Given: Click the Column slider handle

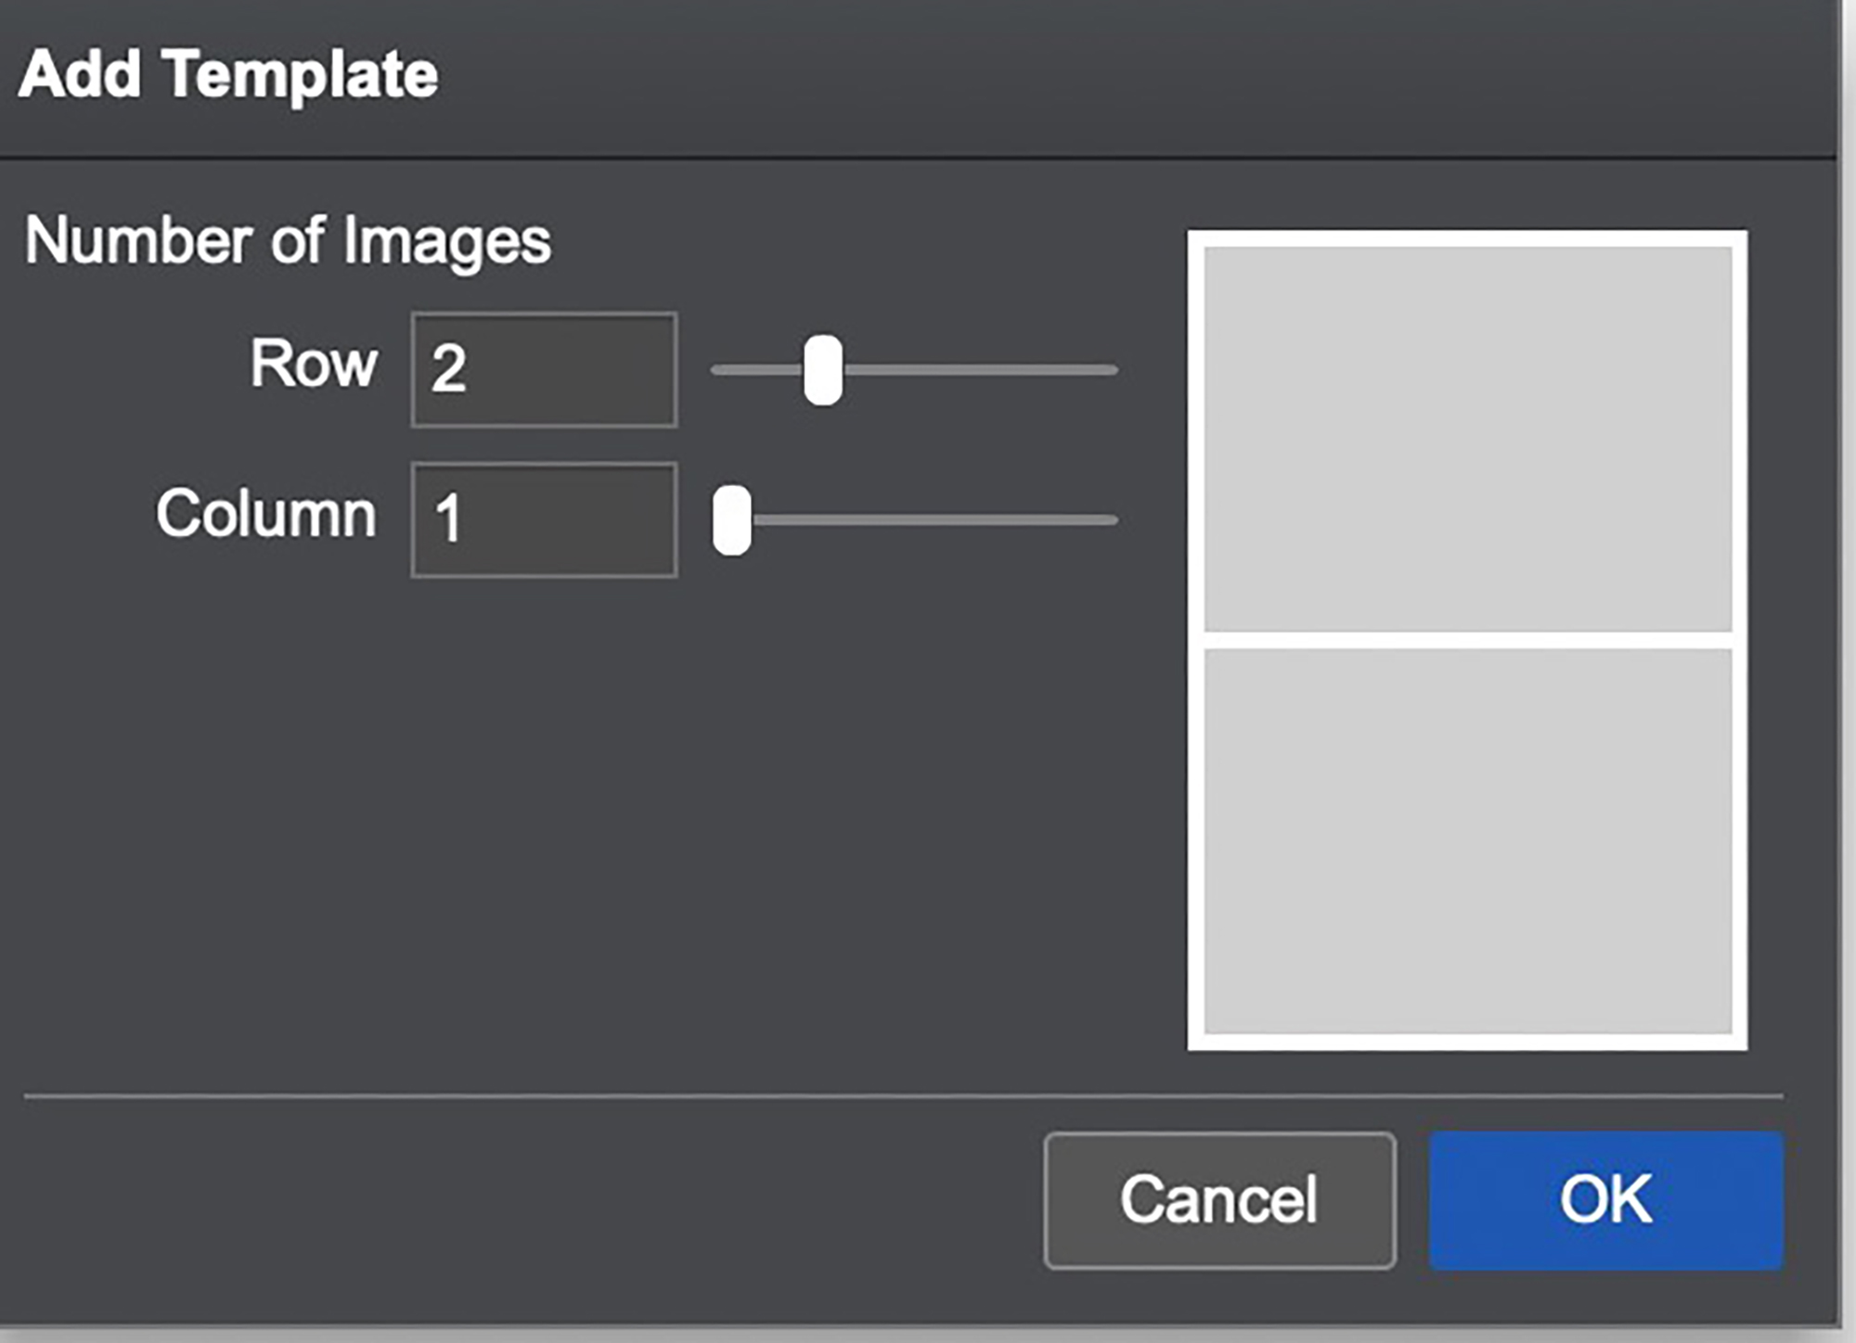Looking at the screenshot, I should click(732, 520).
